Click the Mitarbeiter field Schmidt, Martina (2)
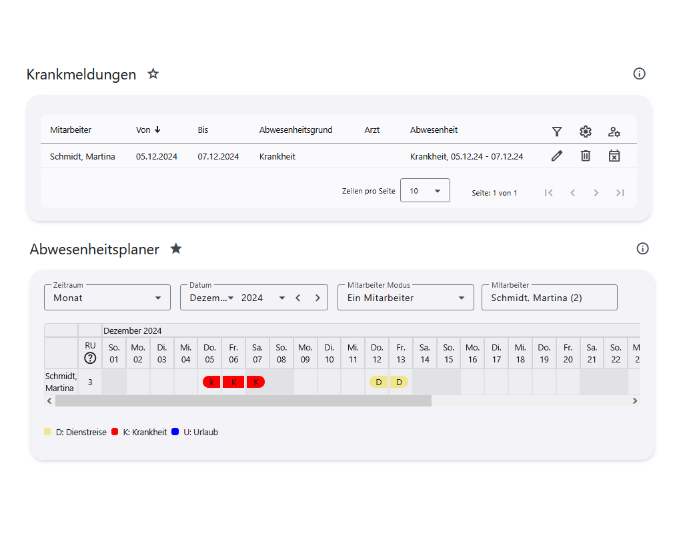 click(x=549, y=298)
